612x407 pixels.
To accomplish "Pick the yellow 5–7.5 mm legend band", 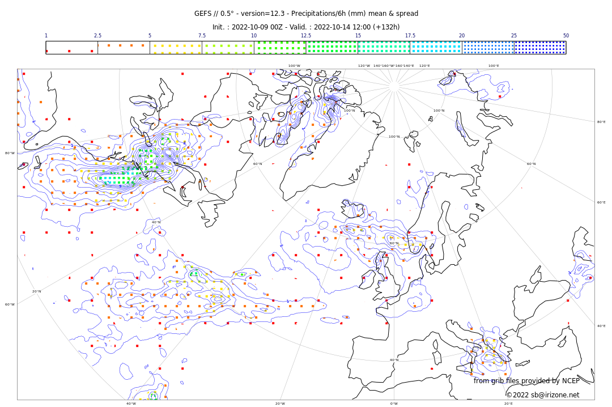I will (x=176, y=48).
